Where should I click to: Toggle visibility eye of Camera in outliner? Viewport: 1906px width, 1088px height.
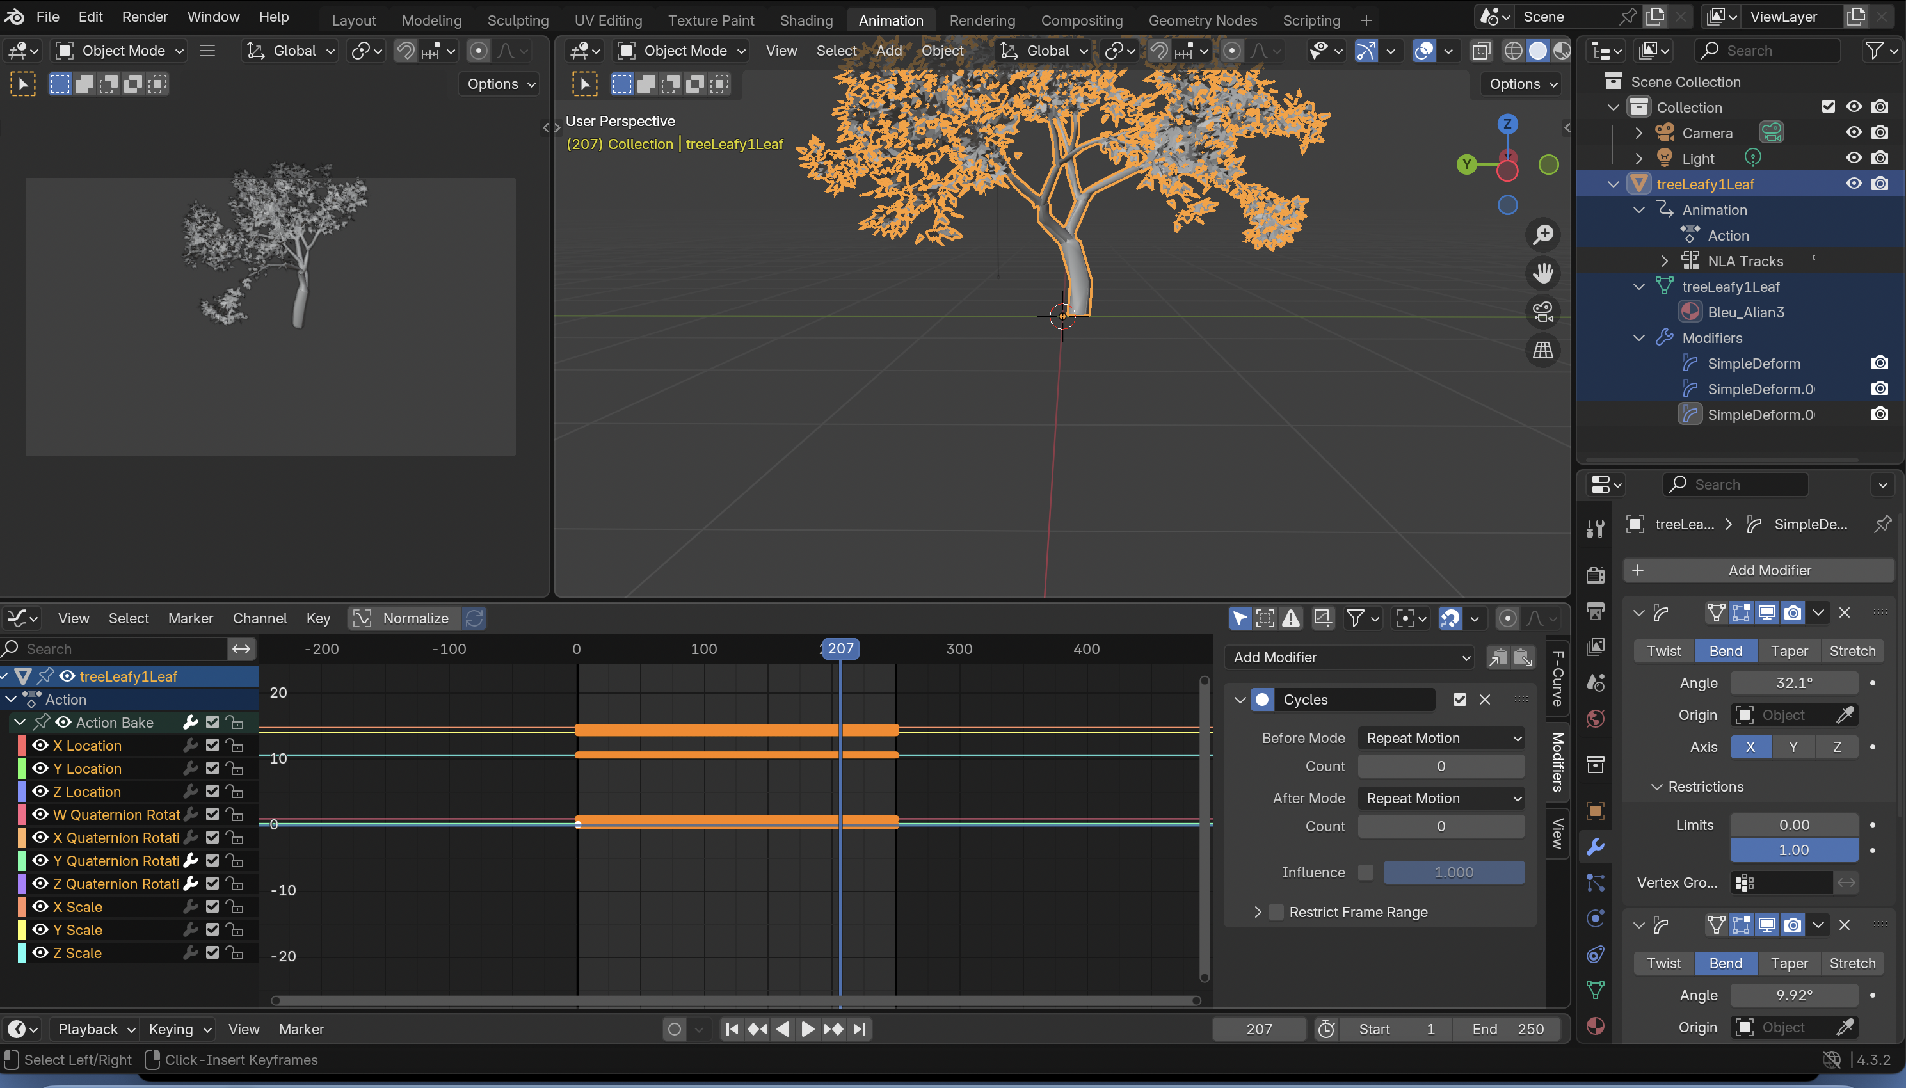[x=1854, y=132]
